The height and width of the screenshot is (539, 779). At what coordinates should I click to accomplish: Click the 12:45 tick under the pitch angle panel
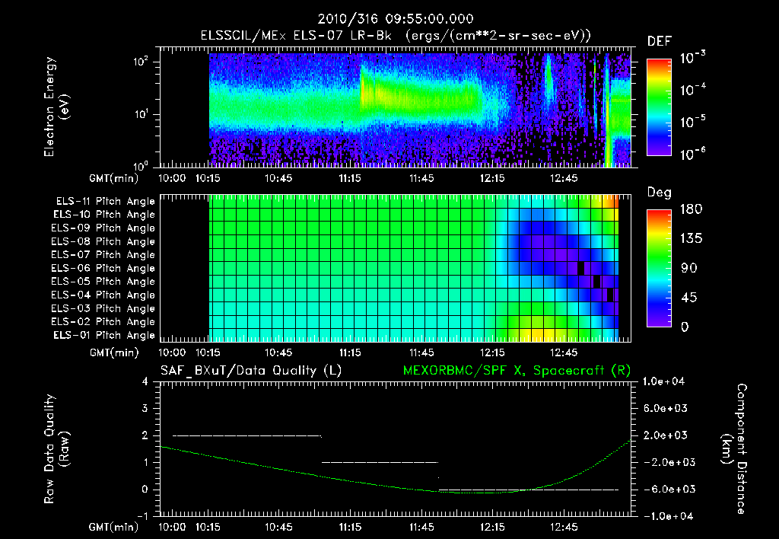point(564,353)
